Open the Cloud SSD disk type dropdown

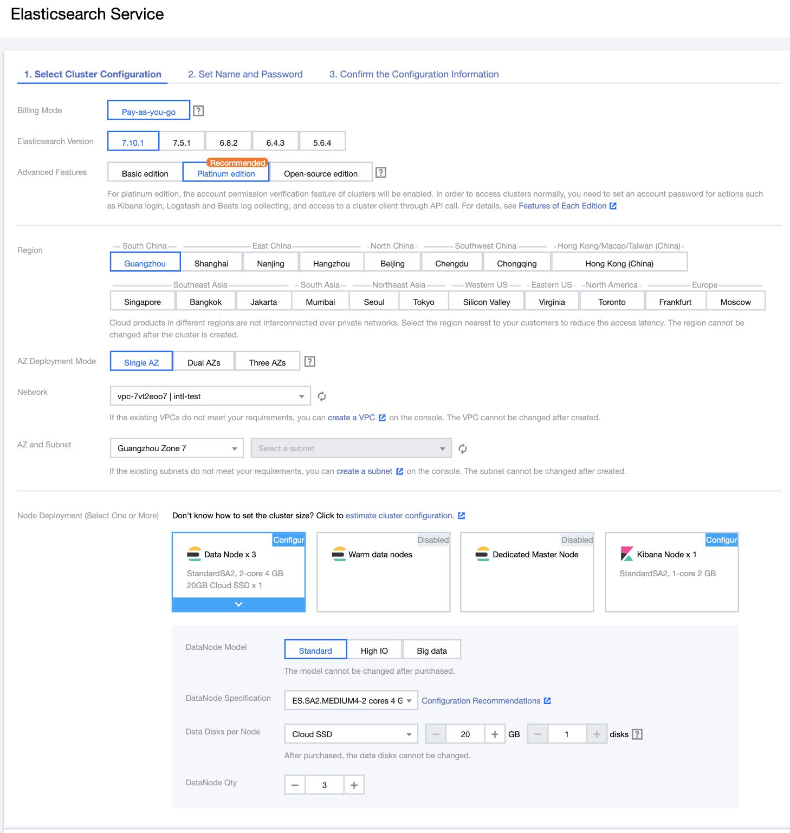[351, 734]
